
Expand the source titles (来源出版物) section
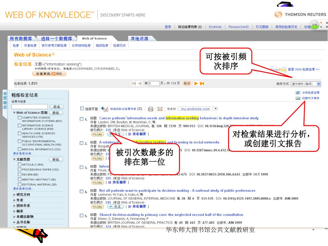[14, 217]
